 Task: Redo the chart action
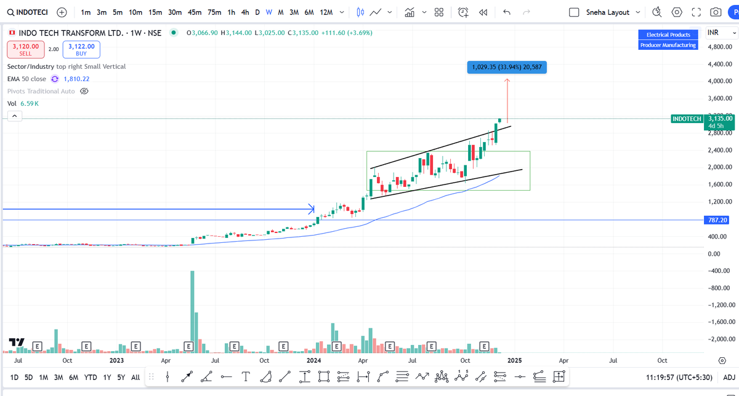click(x=526, y=12)
